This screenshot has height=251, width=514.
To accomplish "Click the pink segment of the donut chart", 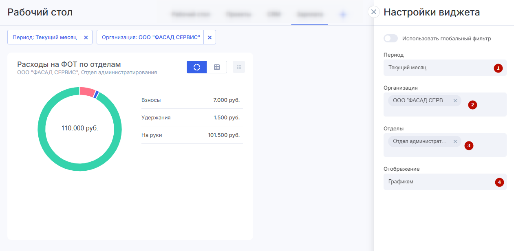I will [87, 91].
